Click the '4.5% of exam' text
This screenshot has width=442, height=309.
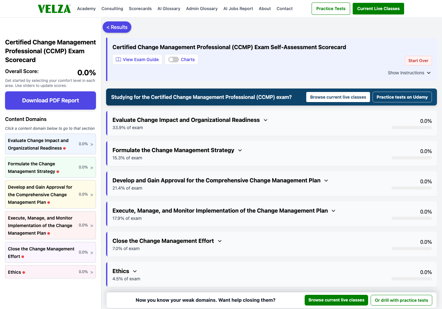(x=126, y=279)
